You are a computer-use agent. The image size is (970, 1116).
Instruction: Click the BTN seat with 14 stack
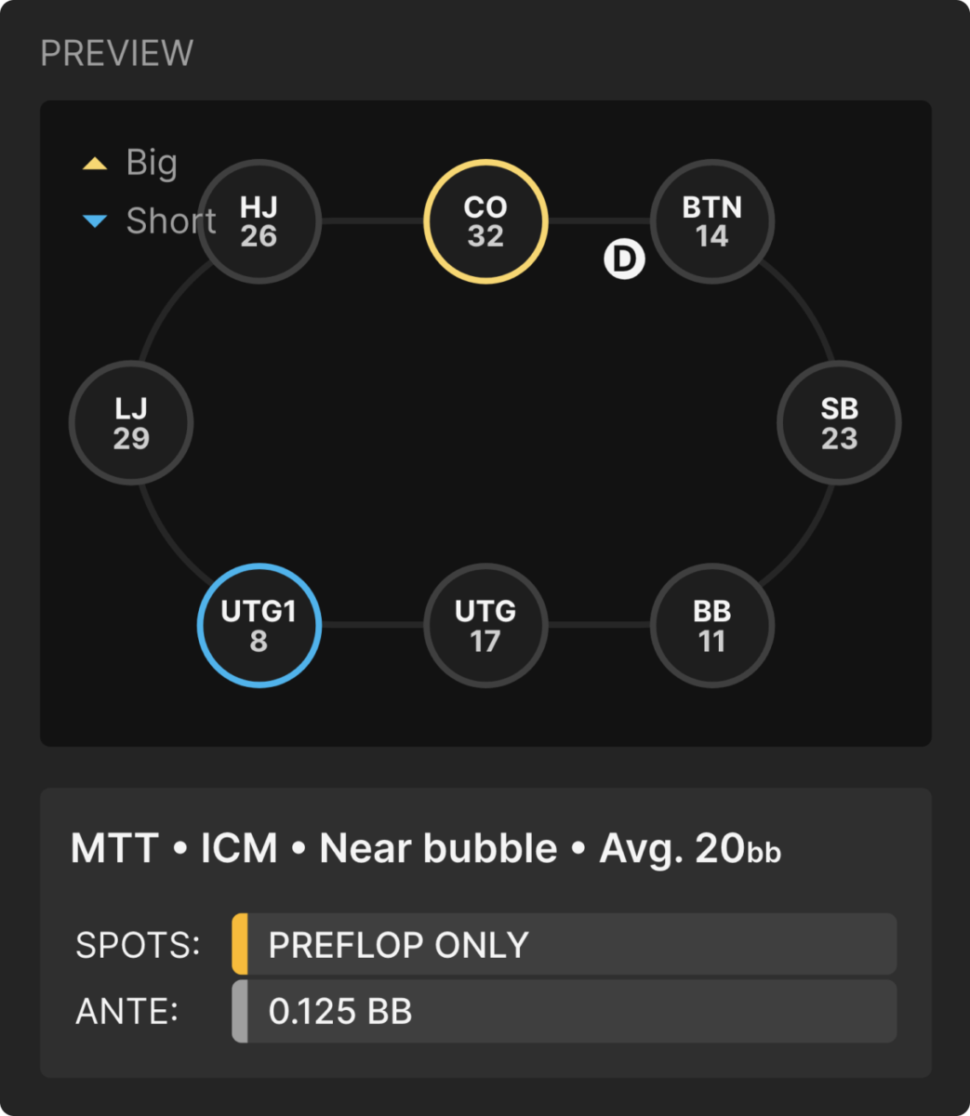click(x=712, y=221)
